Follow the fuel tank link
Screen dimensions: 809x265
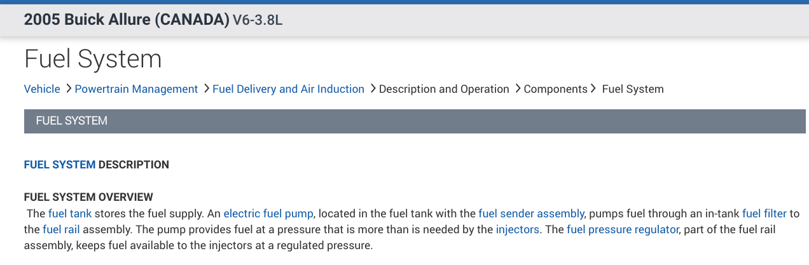(x=70, y=214)
